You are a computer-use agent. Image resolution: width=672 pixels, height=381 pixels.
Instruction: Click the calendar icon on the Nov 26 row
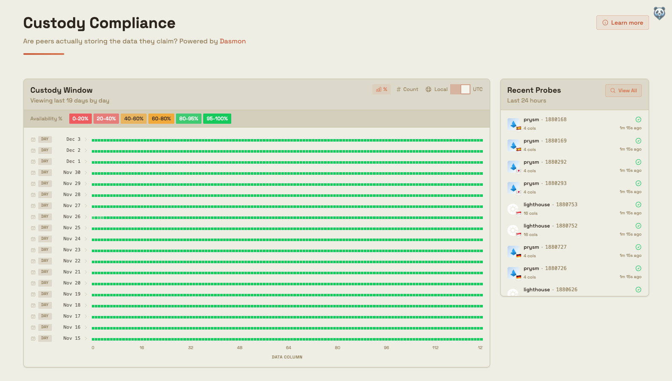33,217
